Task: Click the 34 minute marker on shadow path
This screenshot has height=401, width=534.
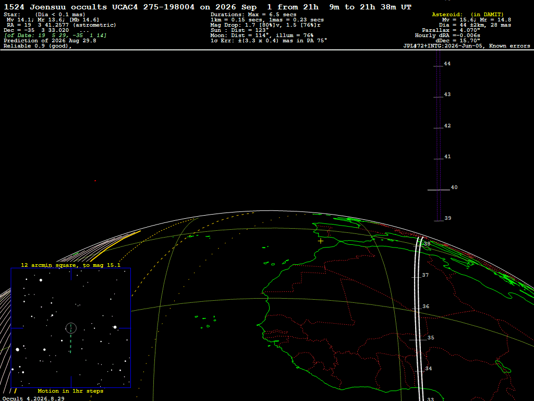Action: (429, 369)
